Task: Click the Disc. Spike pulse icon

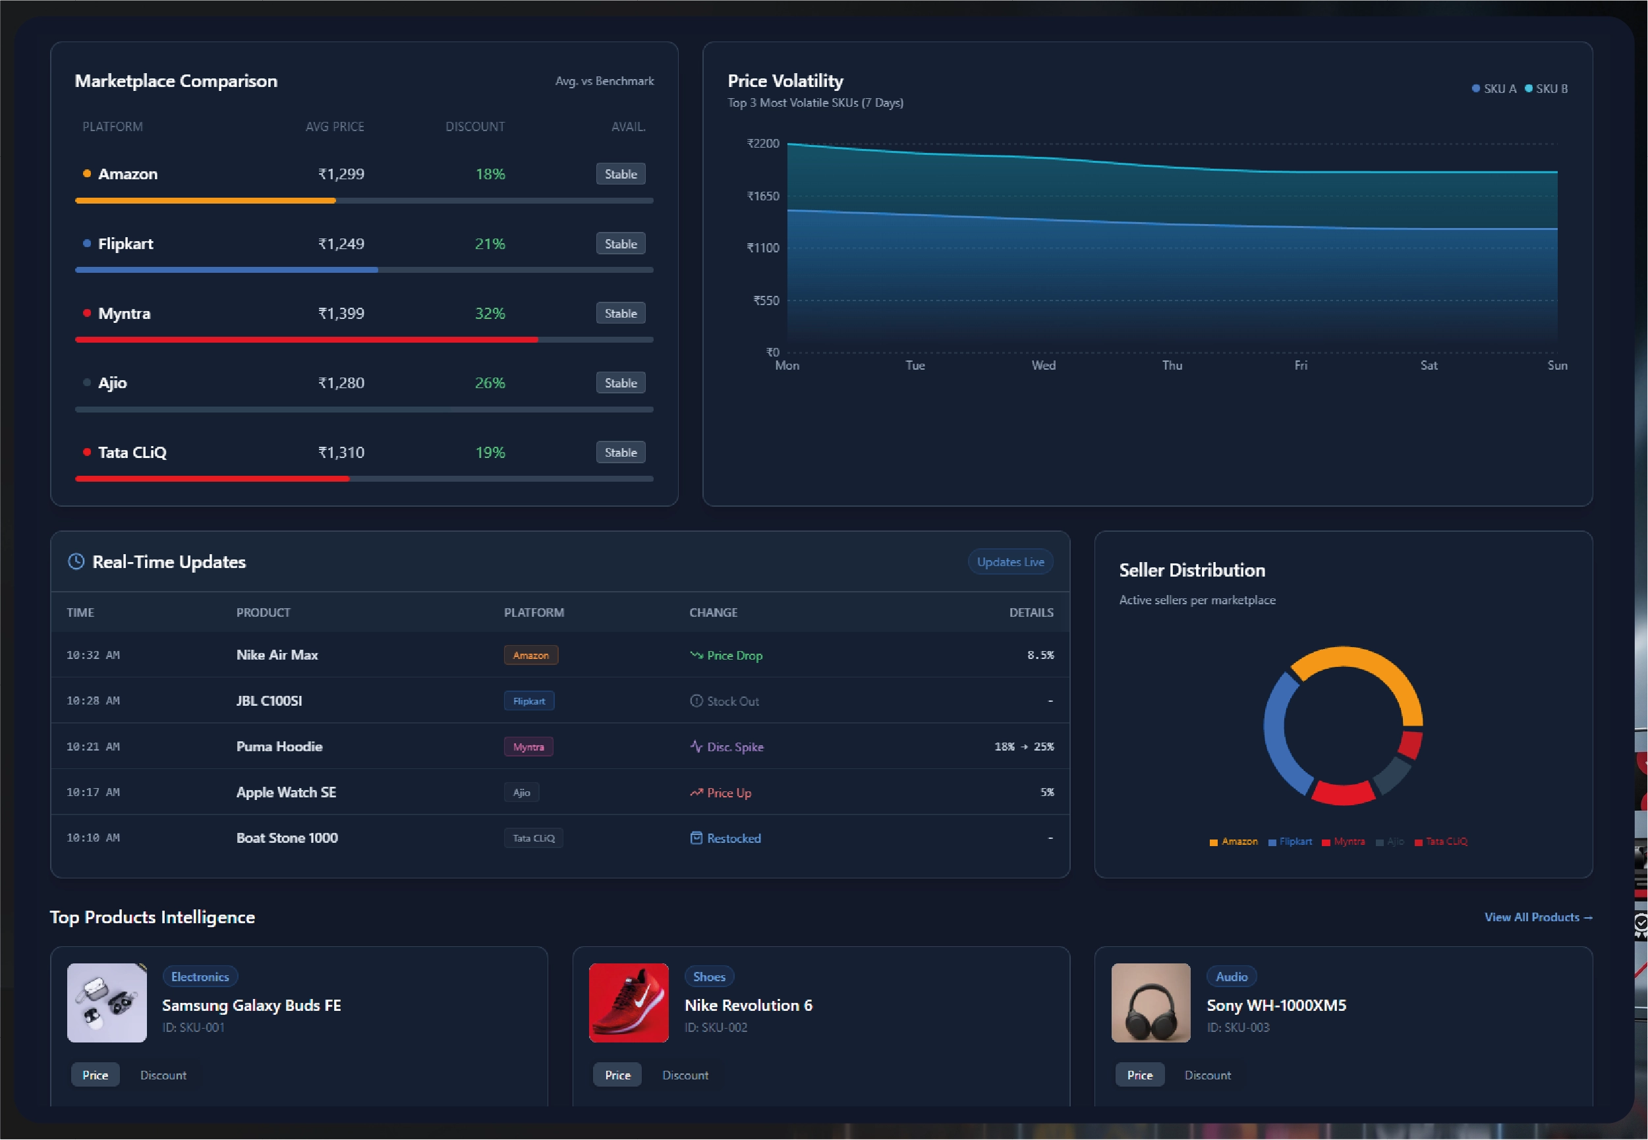Action: click(696, 747)
